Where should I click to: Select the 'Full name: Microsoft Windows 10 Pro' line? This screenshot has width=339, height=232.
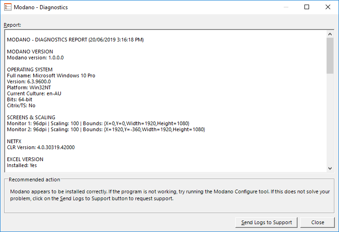pyautogui.click(x=51, y=75)
